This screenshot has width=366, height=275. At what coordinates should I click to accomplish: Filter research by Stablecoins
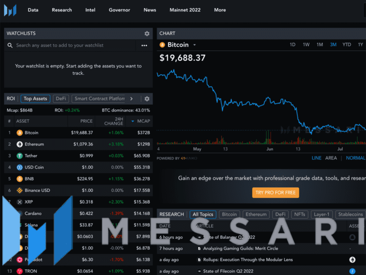pyautogui.click(x=351, y=215)
